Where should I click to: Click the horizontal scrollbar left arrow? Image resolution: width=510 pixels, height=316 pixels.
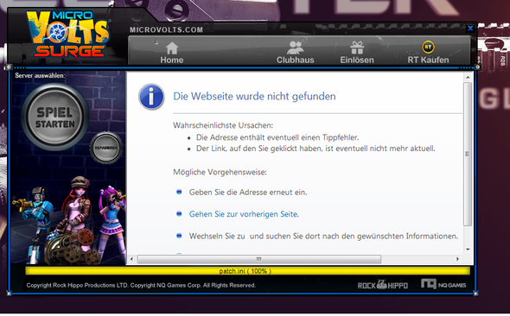[131, 259]
